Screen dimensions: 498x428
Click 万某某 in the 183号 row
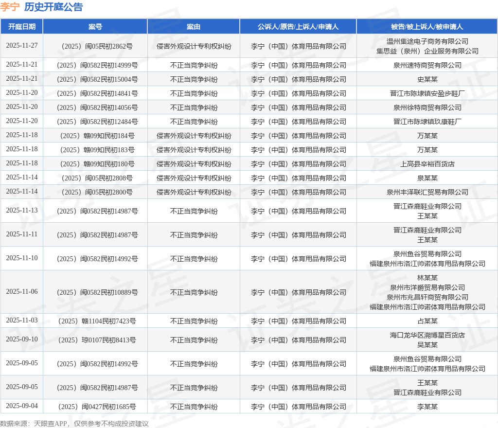coord(427,150)
